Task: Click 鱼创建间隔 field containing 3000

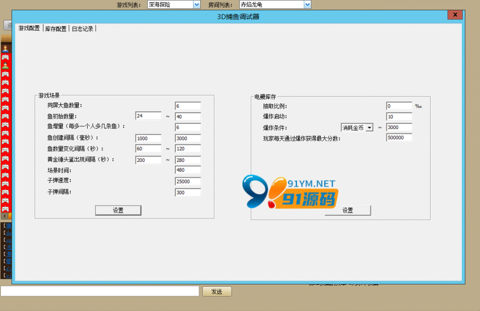Action: (188, 138)
